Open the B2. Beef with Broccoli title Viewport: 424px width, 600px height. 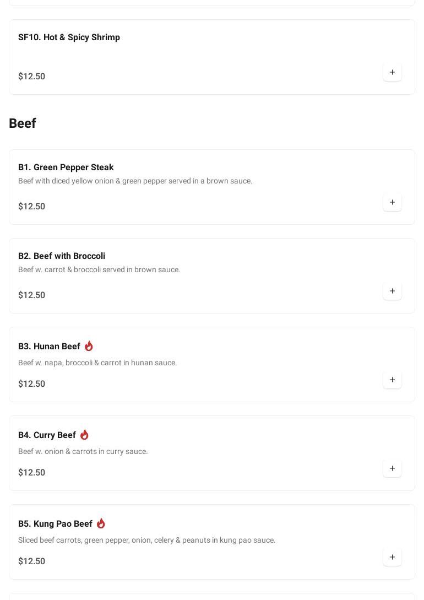tap(62, 256)
